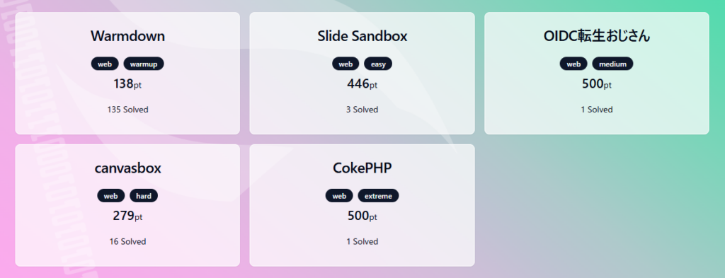Open the Warmdown challenge title

tap(127, 36)
